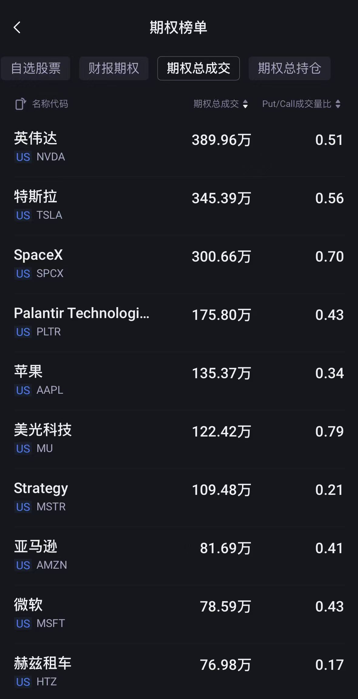Tap the US market badge beside NVDA

pyautogui.click(x=23, y=157)
